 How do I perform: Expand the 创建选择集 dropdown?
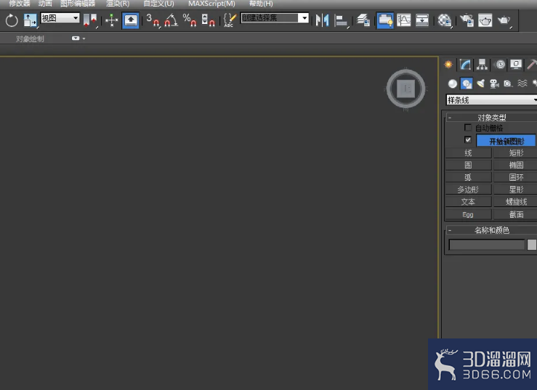[275, 18]
